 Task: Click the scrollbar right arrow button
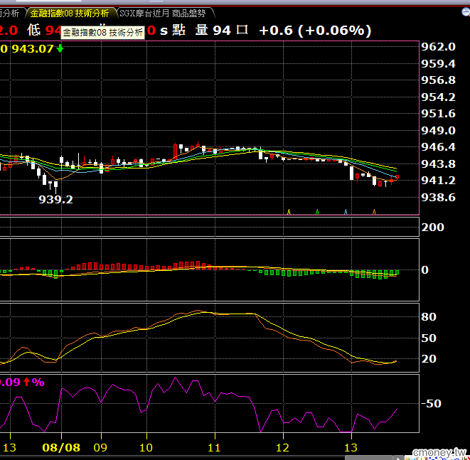398,458
